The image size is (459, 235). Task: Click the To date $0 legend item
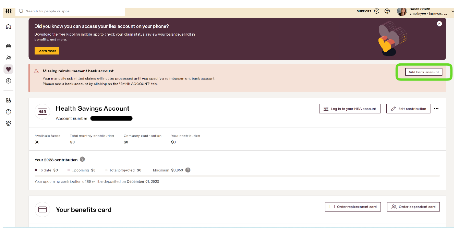[x=46, y=170]
